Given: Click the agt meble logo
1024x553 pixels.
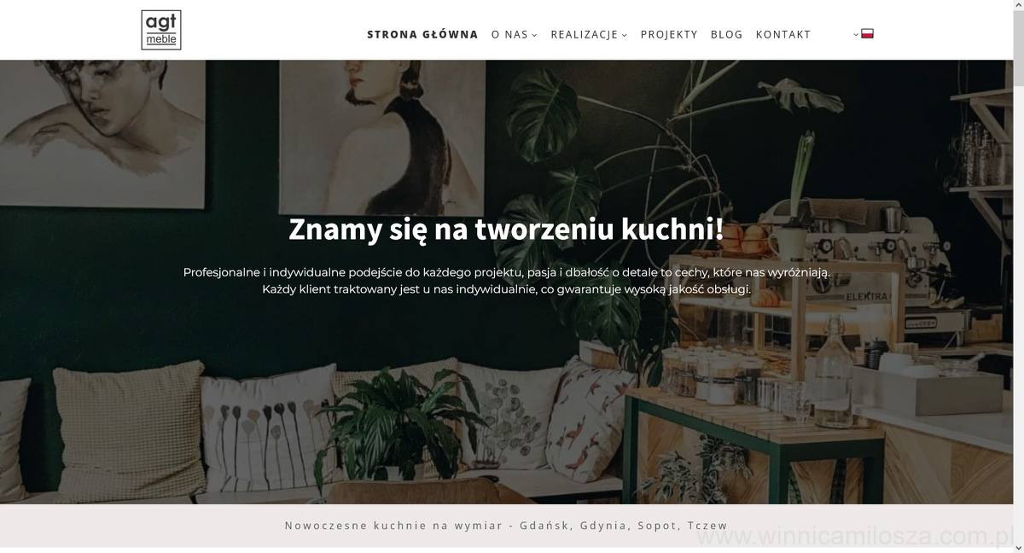Looking at the screenshot, I should [161, 30].
